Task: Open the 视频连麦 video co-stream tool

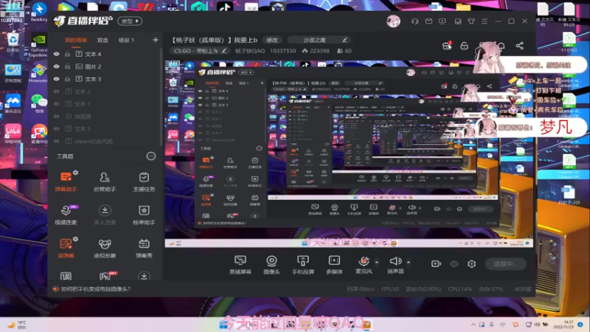Action: point(66,215)
